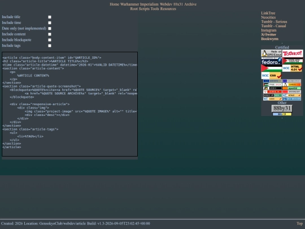Open the Tools sub-navigation link

pos(155,8)
